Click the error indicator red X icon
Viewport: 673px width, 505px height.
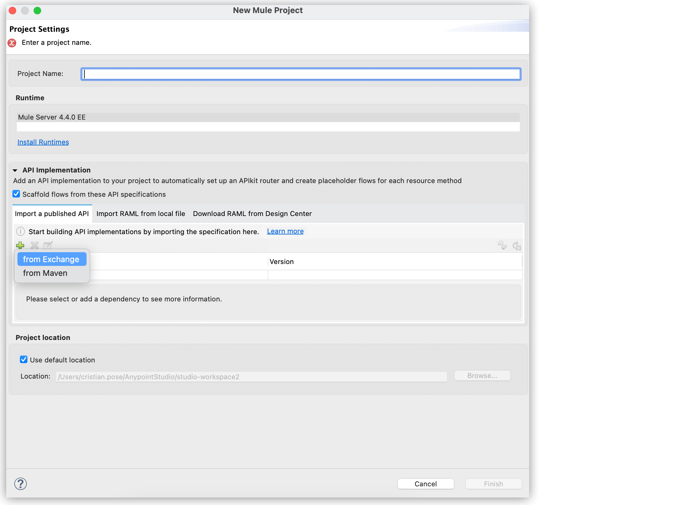pos(12,43)
